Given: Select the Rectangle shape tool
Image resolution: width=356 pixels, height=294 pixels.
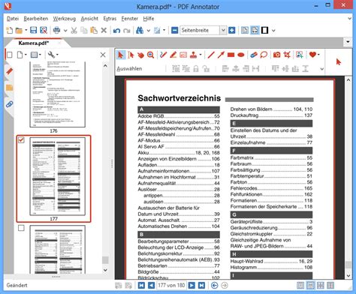Looking at the screenshot, I should coord(231,55).
